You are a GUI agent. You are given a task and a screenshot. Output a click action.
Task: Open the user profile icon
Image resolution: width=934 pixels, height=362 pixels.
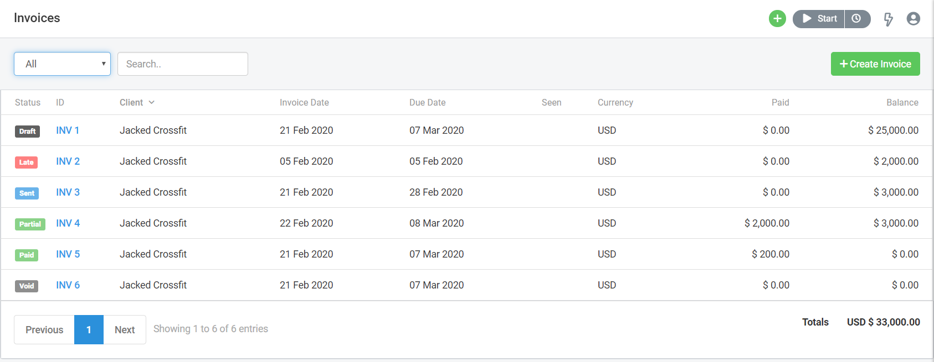tap(914, 19)
